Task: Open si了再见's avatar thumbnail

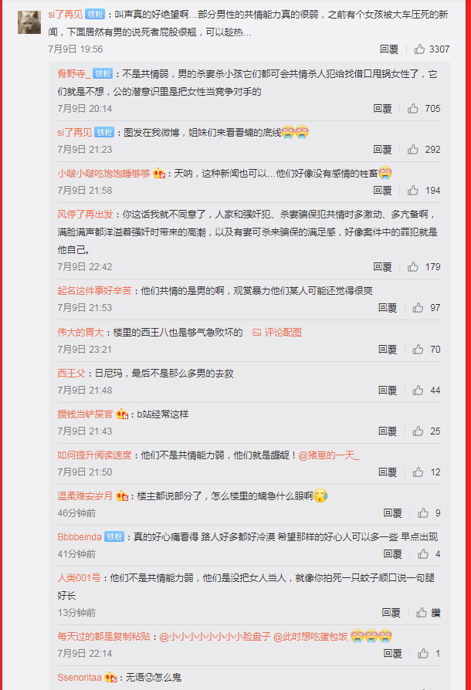Action: tap(29, 22)
